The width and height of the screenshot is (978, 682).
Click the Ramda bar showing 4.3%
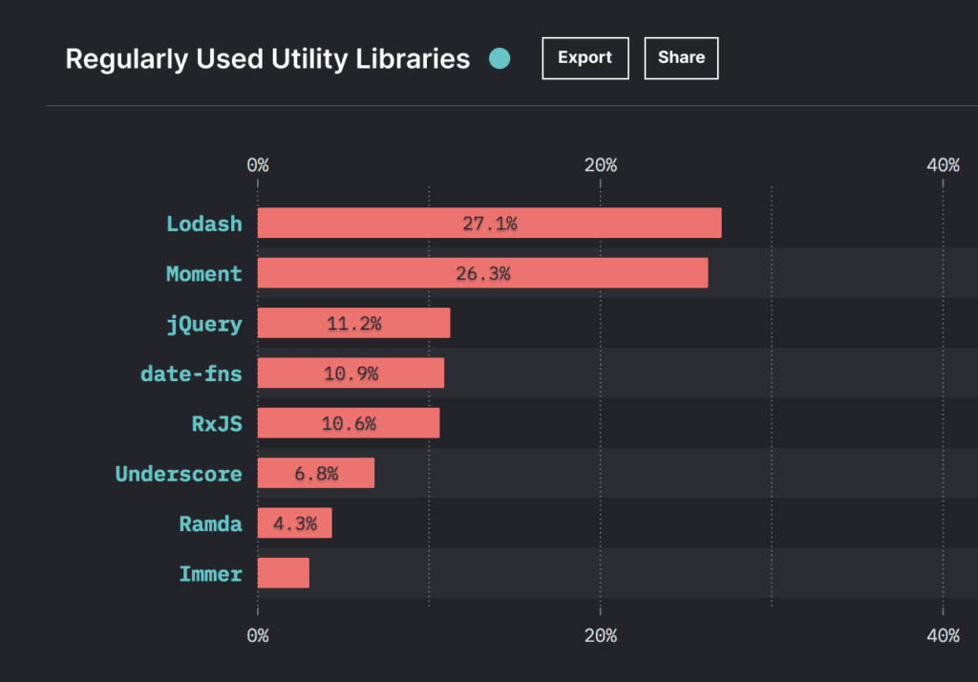click(x=296, y=523)
